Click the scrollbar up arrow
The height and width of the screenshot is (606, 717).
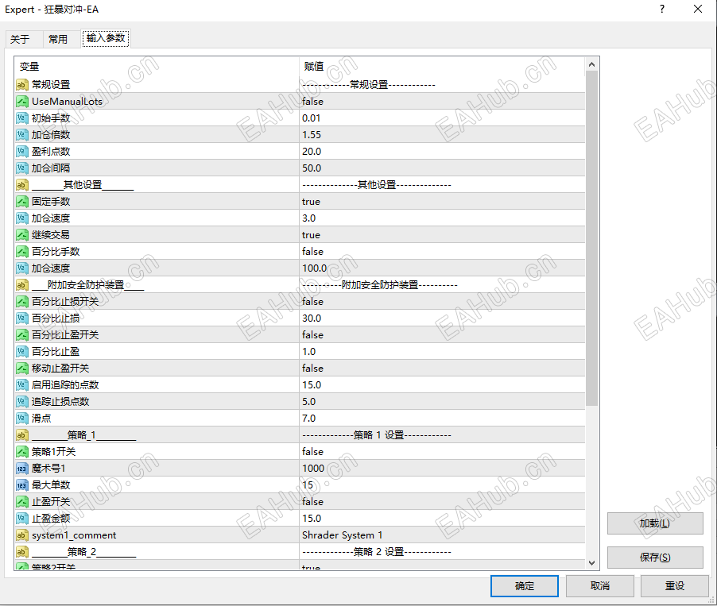[591, 64]
